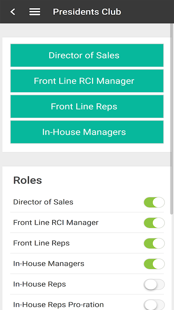Turn on In-House Reps Pro-ration toggle

click(x=154, y=305)
